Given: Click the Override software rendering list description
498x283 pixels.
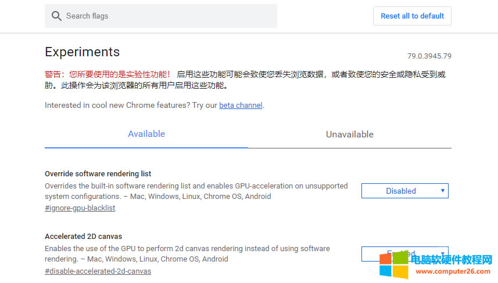Looking at the screenshot, I should [x=196, y=191].
